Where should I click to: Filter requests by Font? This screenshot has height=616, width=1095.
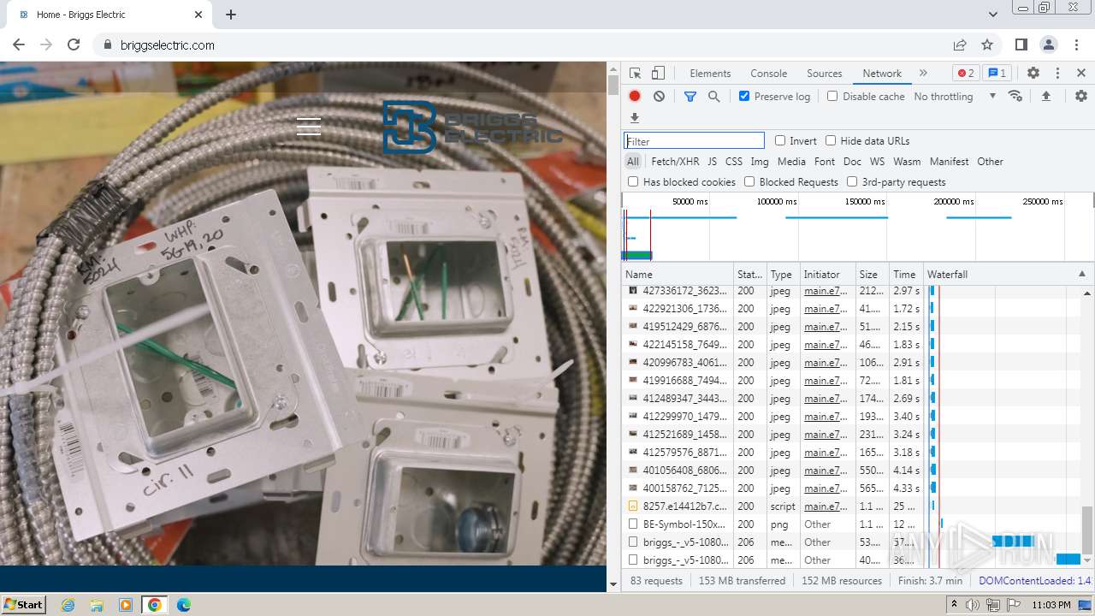pyautogui.click(x=825, y=162)
